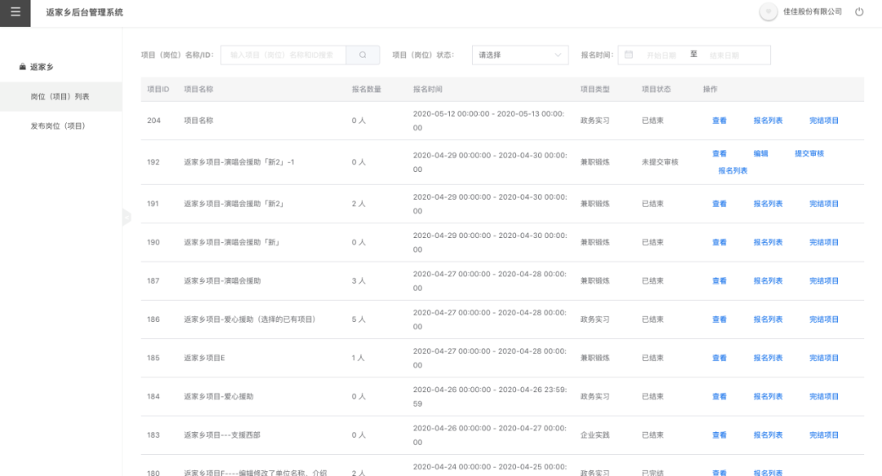Image resolution: width=882 pixels, height=476 pixels.
Task: Collapse sidebar using the arrow handle
Action: pyautogui.click(x=126, y=217)
